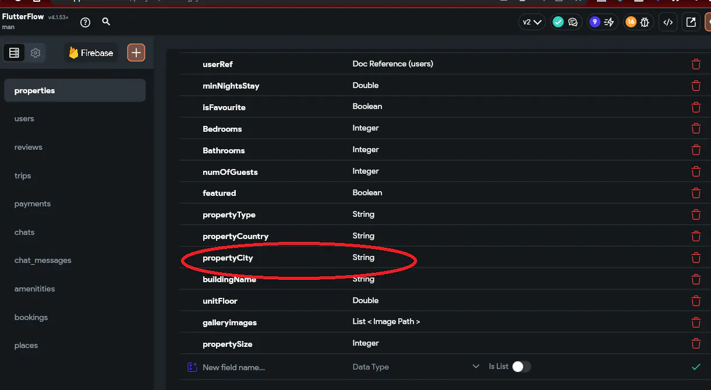Click the New field name input
The height and width of the screenshot is (390, 711).
point(268,367)
